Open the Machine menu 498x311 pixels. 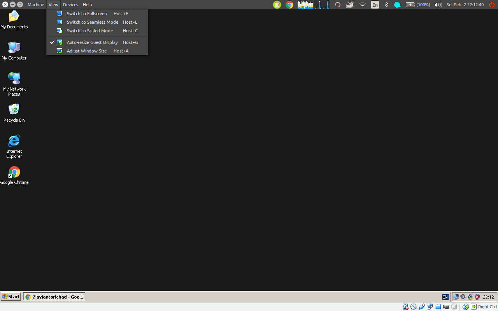pyautogui.click(x=35, y=4)
